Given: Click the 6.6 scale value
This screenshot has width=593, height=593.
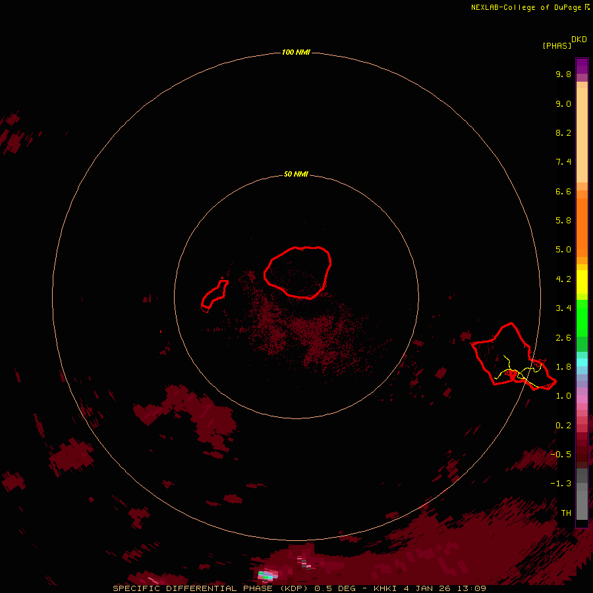Looking at the screenshot, I should 563,191.
